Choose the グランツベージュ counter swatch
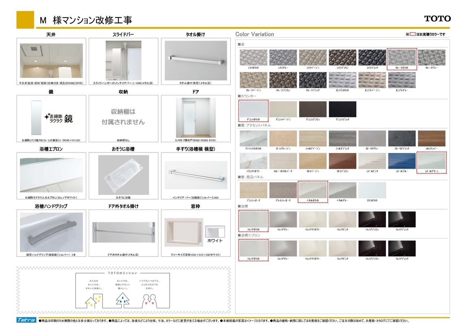The width and height of the screenshot is (462, 327). 283,109
